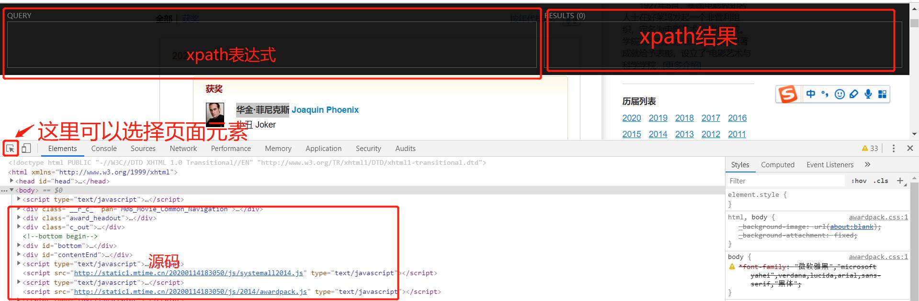This screenshot has height=301, width=919.
Task: Open the Sogou toolbox grid icon
Action: coord(882,94)
